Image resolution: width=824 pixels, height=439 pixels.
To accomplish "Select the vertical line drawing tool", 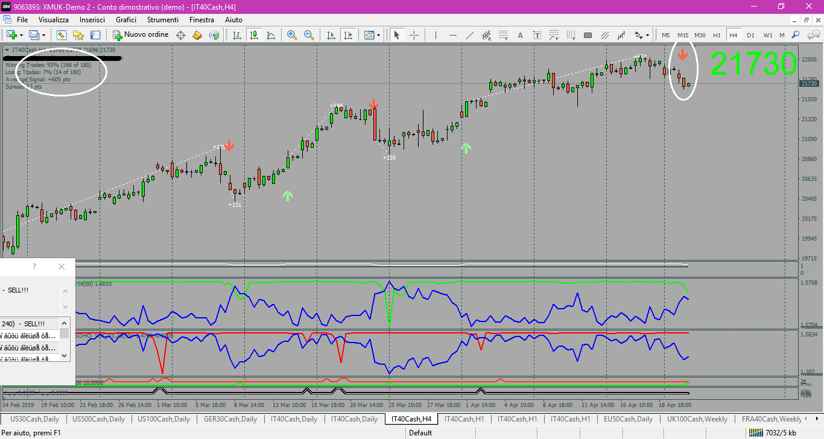I will click(436, 35).
